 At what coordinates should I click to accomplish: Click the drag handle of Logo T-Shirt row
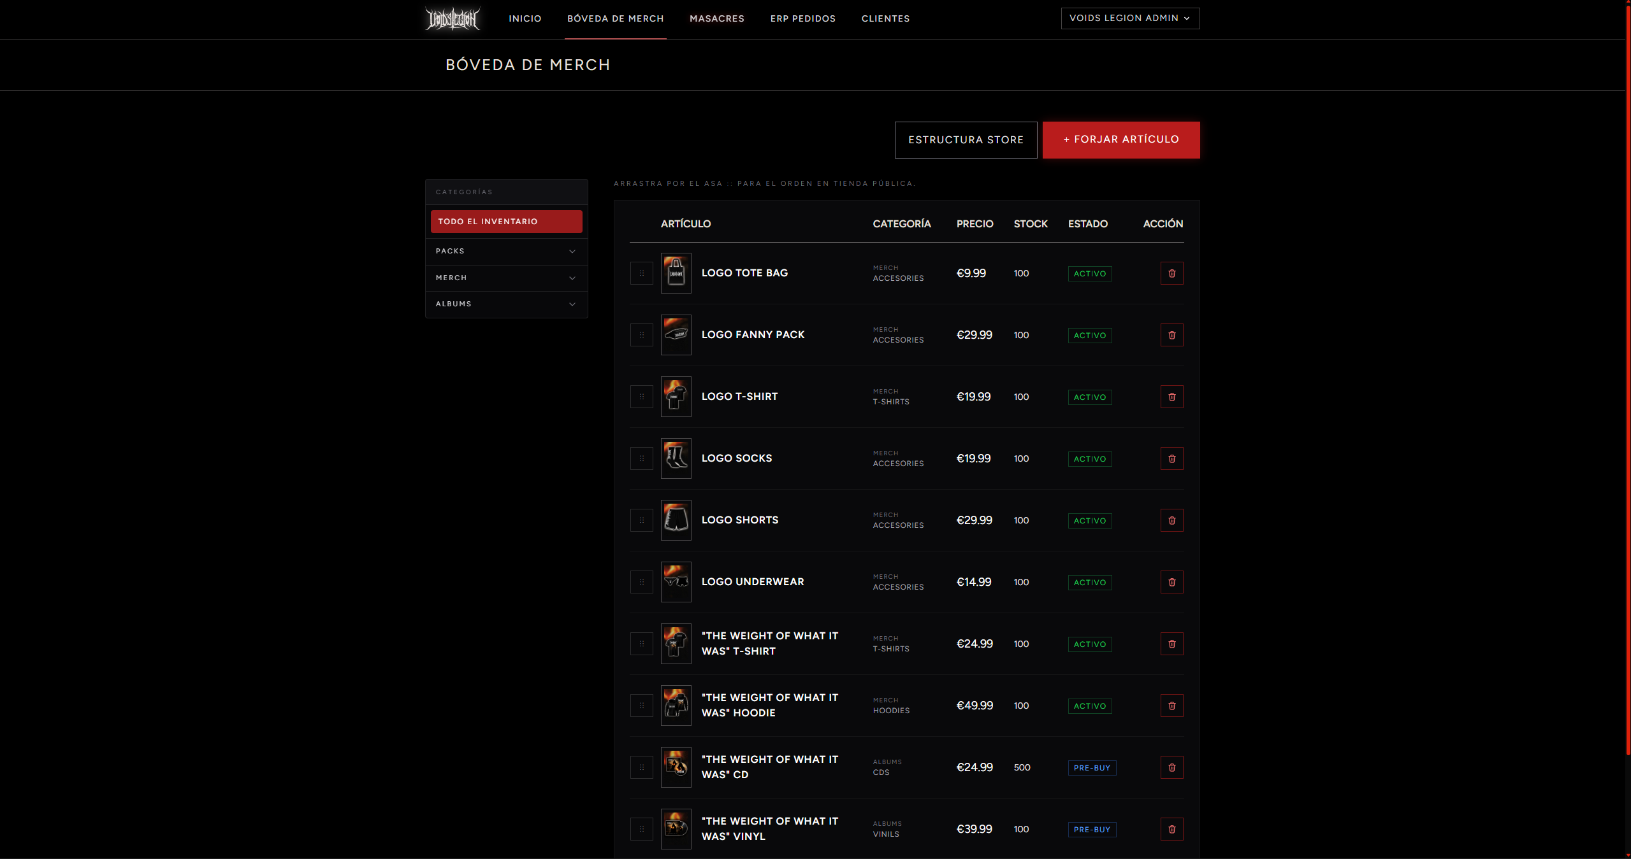click(x=641, y=397)
